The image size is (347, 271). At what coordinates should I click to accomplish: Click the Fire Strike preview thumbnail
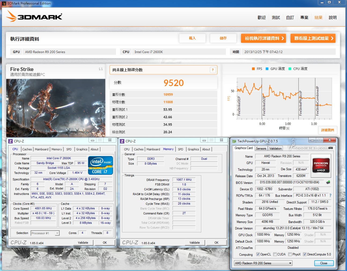(x=56, y=108)
